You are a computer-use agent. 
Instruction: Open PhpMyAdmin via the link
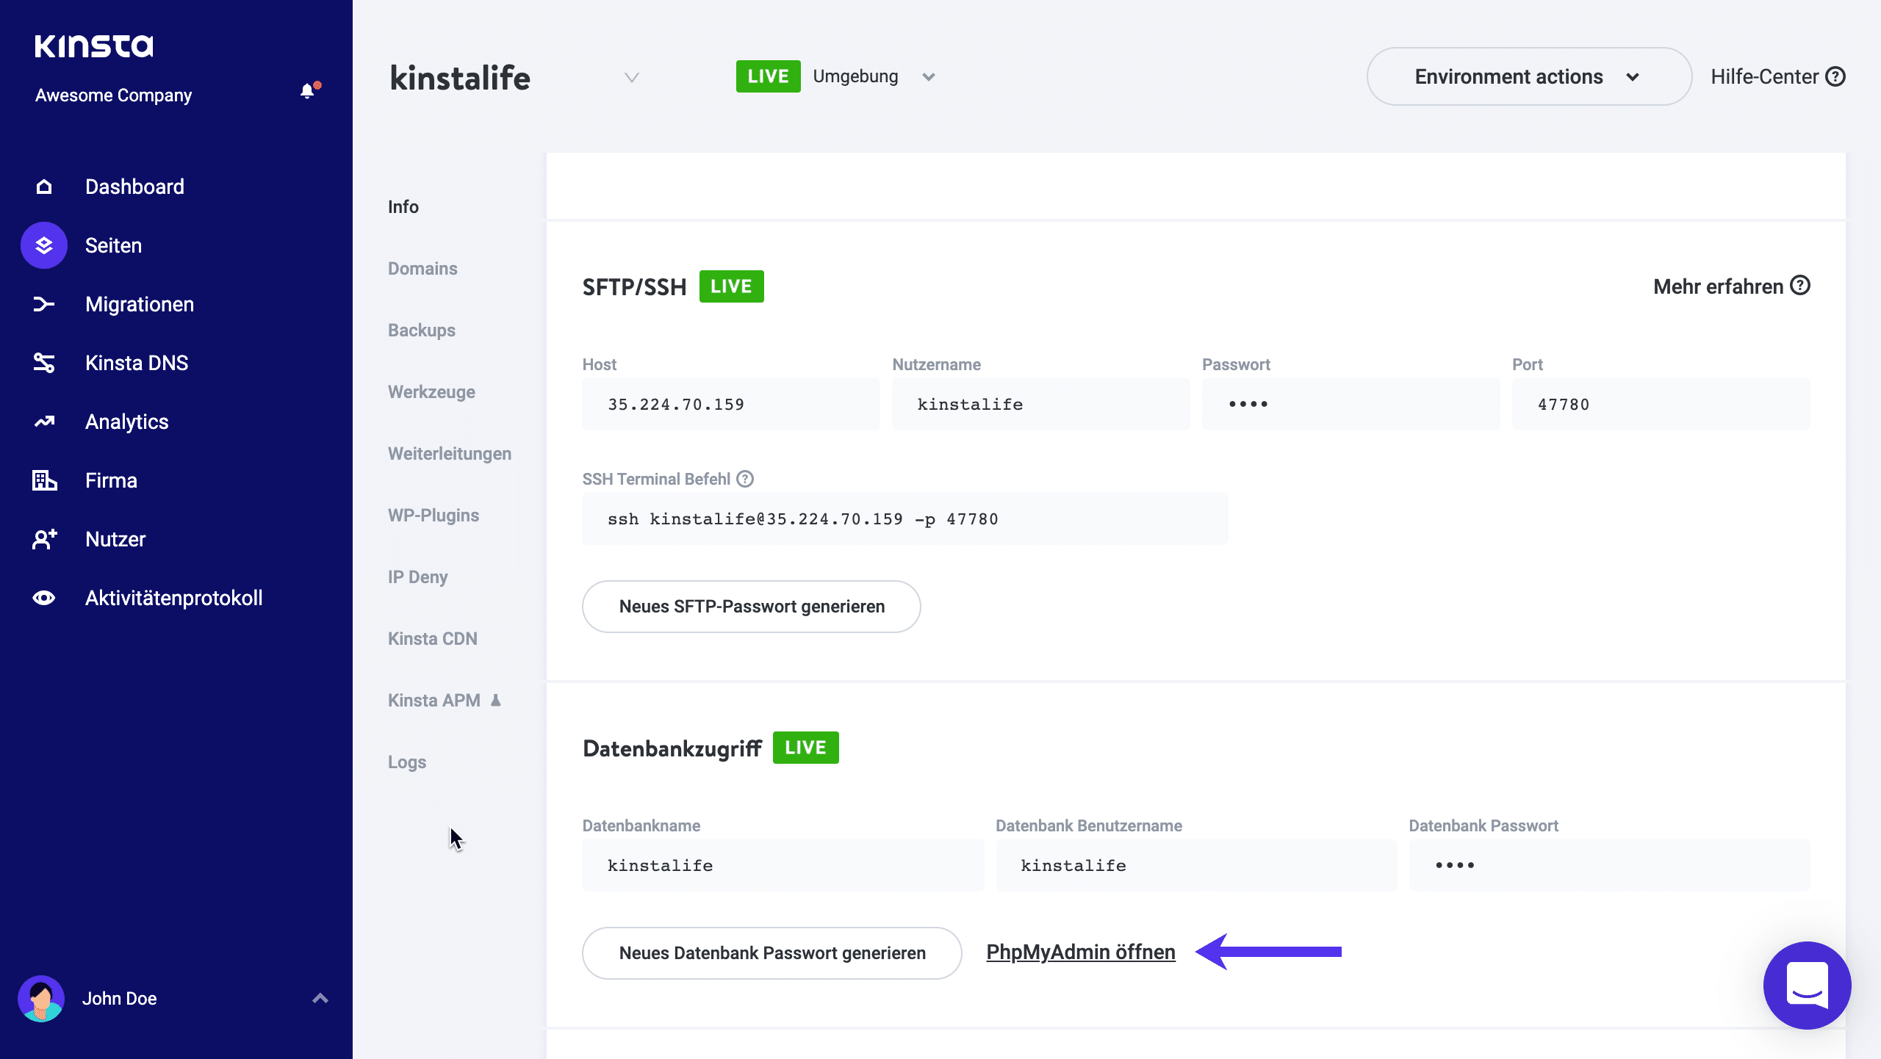[x=1080, y=952]
